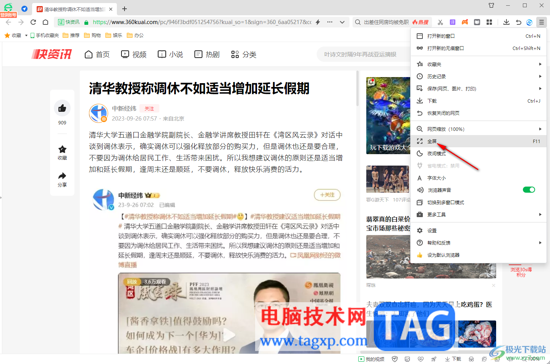This screenshot has height=364, width=550.
Task: Choose 全屏 from the menu
Action: [479, 141]
